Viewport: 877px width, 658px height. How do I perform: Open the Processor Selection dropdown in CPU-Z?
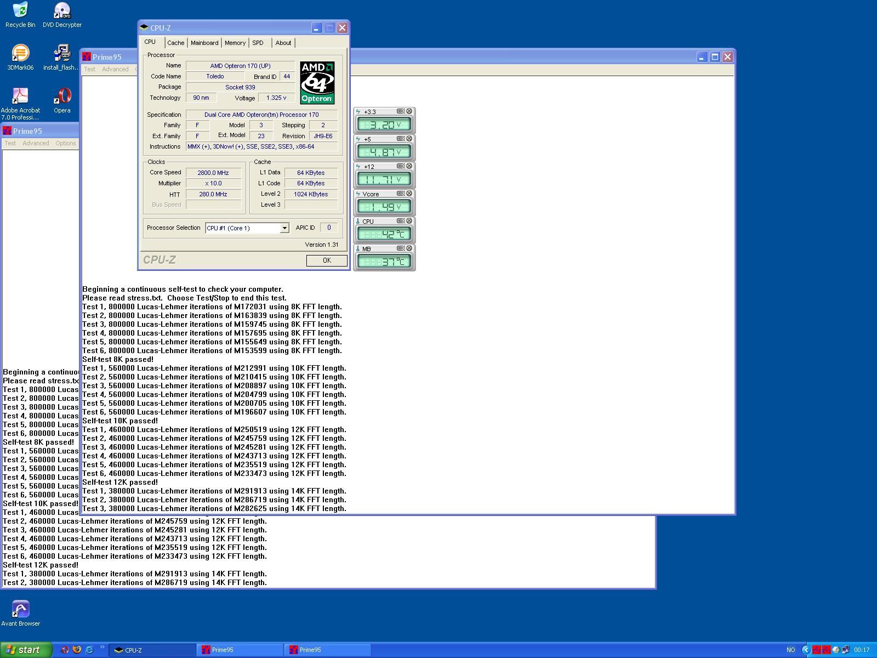tap(284, 228)
